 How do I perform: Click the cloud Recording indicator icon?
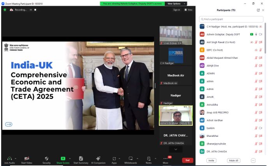point(11,10)
